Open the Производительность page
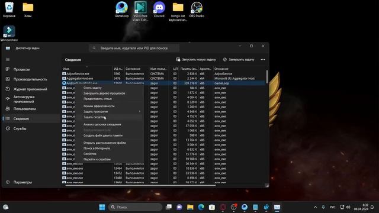Viewport: 379px width, 213px height. point(30,79)
